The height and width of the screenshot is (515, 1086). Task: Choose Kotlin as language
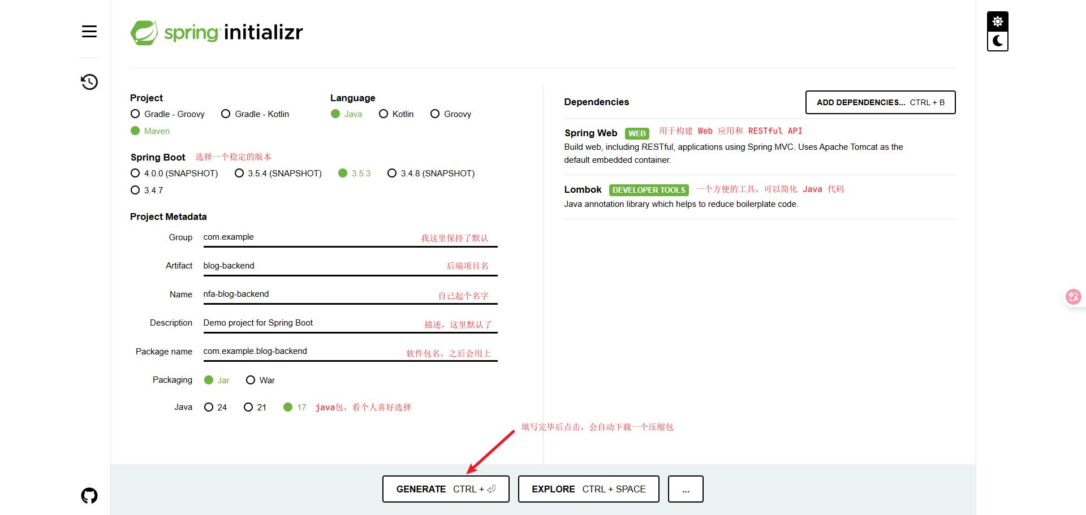397,114
